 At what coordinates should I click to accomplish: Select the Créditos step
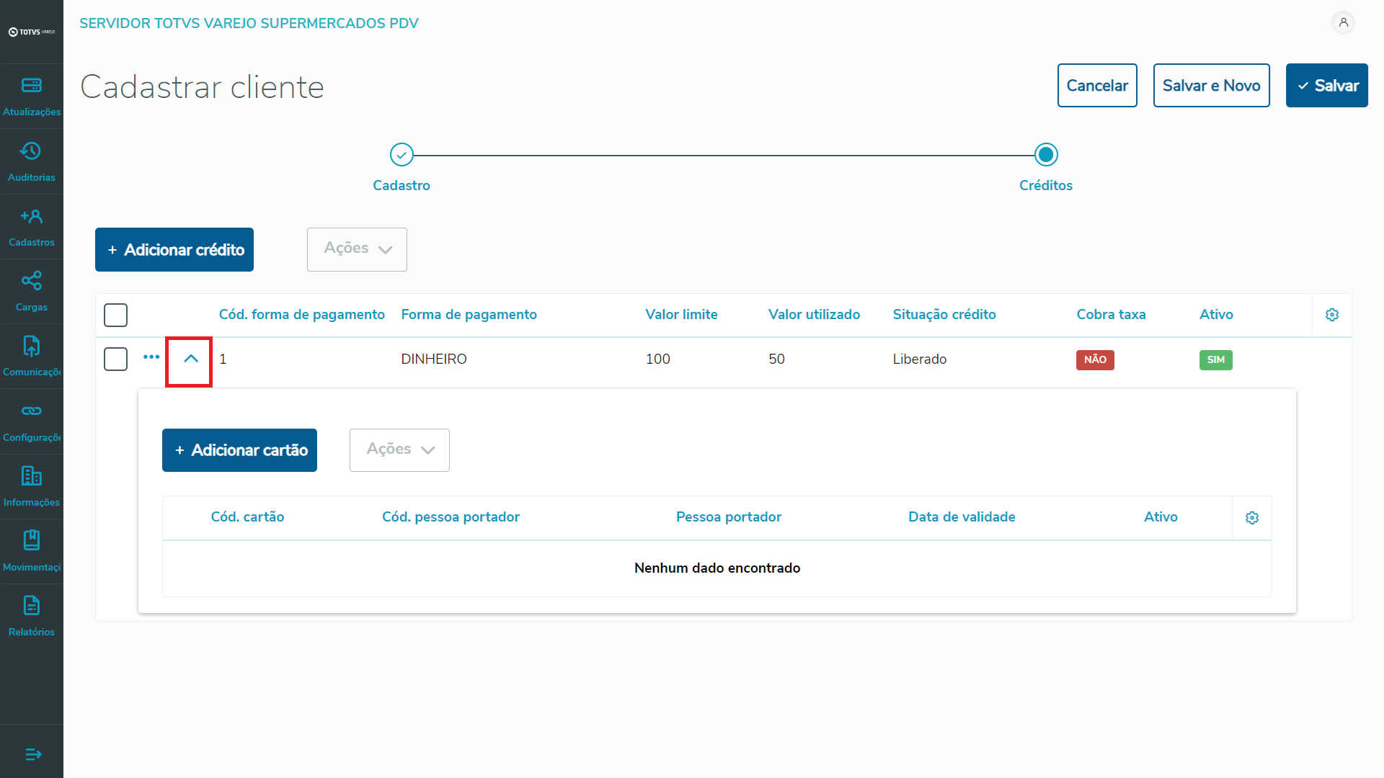[1046, 155]
